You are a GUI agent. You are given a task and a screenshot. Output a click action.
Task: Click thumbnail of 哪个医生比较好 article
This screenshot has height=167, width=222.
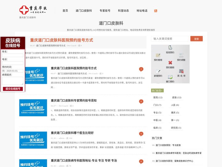pos(33,140)
